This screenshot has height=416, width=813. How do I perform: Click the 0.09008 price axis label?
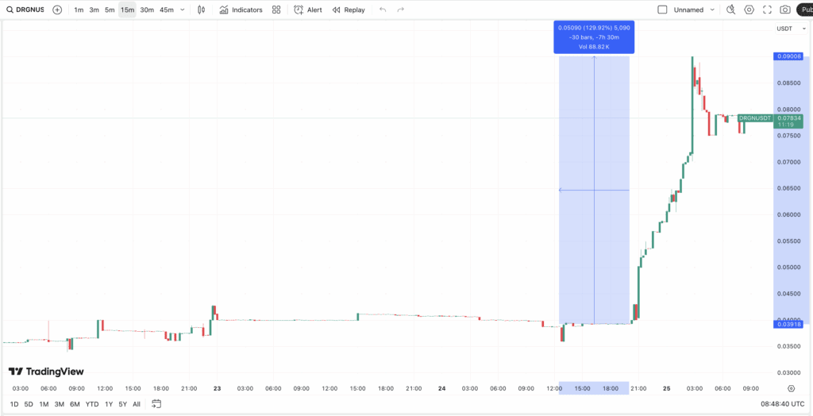(788, 56)
